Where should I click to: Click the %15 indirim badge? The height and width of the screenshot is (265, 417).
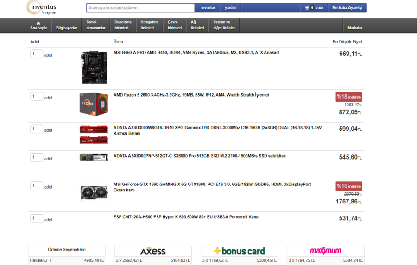coord(348,186)
